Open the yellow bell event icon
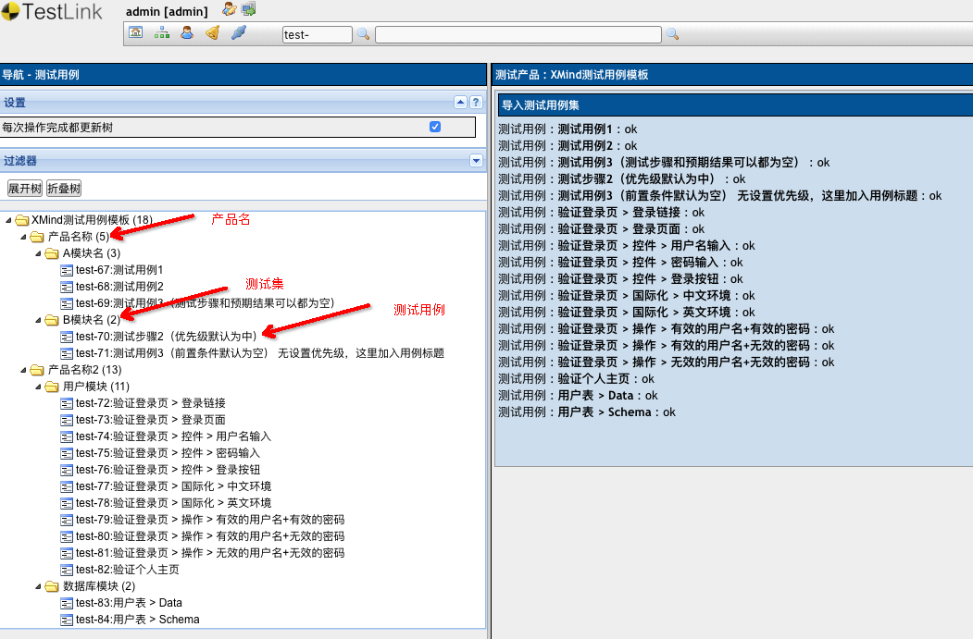The height and width of the screenshot is (639, 973). tap(210, 31)
